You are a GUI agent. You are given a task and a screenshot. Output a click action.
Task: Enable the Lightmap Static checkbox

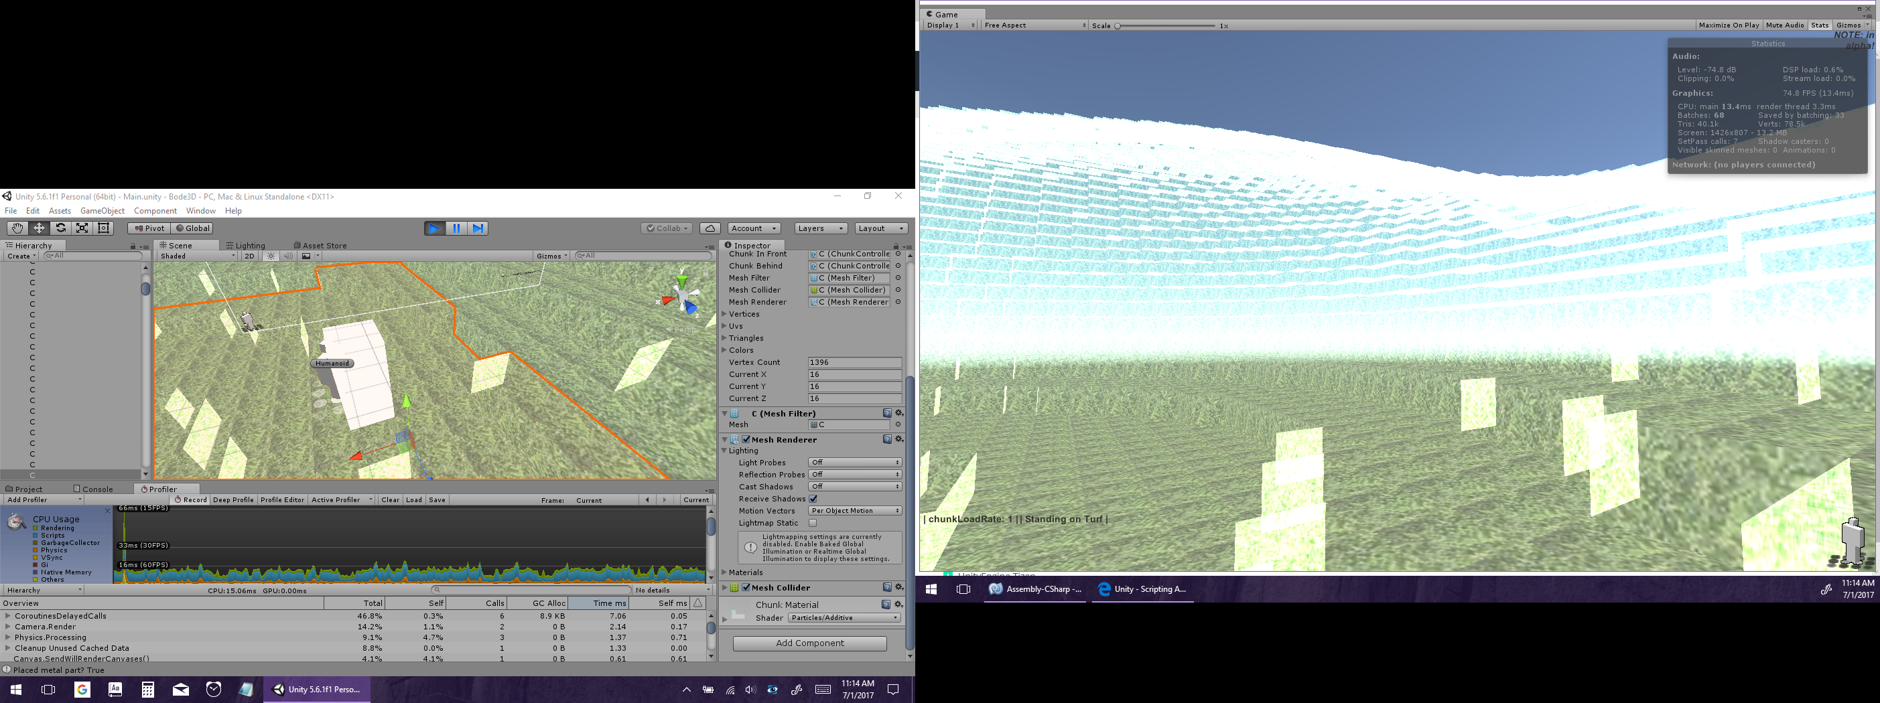[x=813, y=523]
